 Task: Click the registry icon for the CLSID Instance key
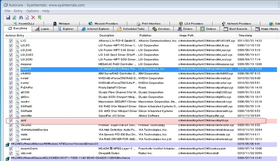click(x=7, y=159)
